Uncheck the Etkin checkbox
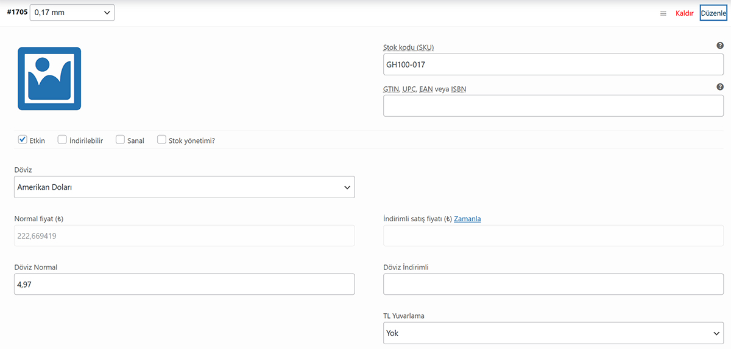731x349 pixels. [x=23, y=140]
